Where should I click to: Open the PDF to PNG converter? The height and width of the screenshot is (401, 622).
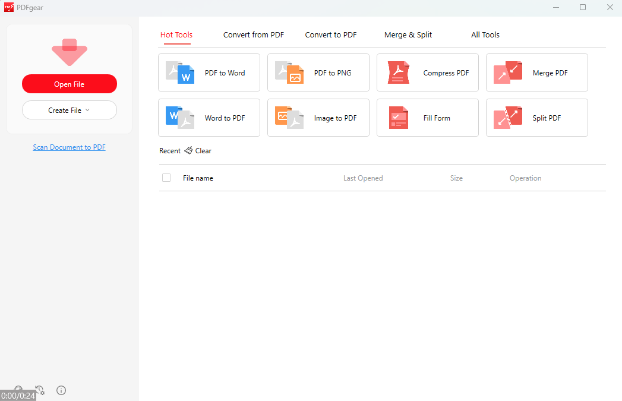pyautogui.click(x=318, y=72)
